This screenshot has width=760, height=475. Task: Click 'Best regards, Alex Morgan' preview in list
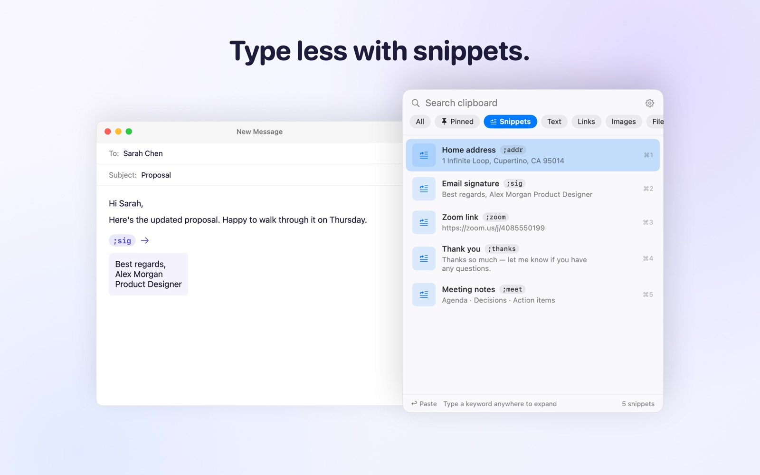[517, 194]
